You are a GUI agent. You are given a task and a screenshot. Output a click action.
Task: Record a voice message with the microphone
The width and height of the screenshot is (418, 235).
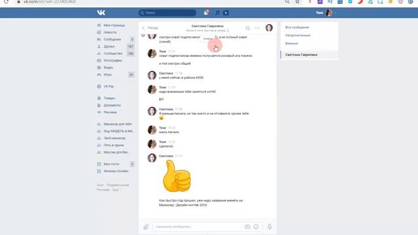point(270,227)
